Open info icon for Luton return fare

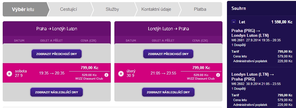tap(218, 75)
